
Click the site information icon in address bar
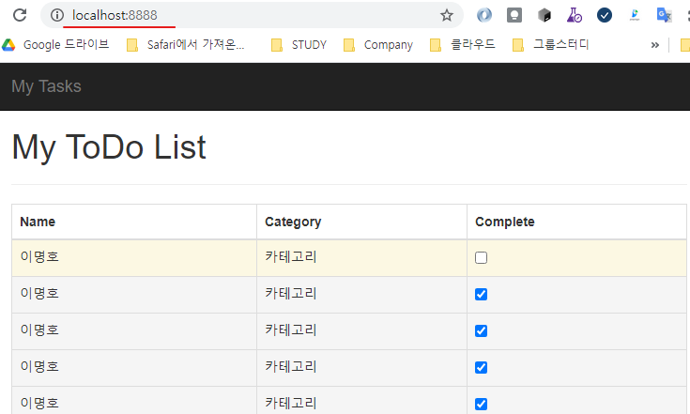click(56, 15)
